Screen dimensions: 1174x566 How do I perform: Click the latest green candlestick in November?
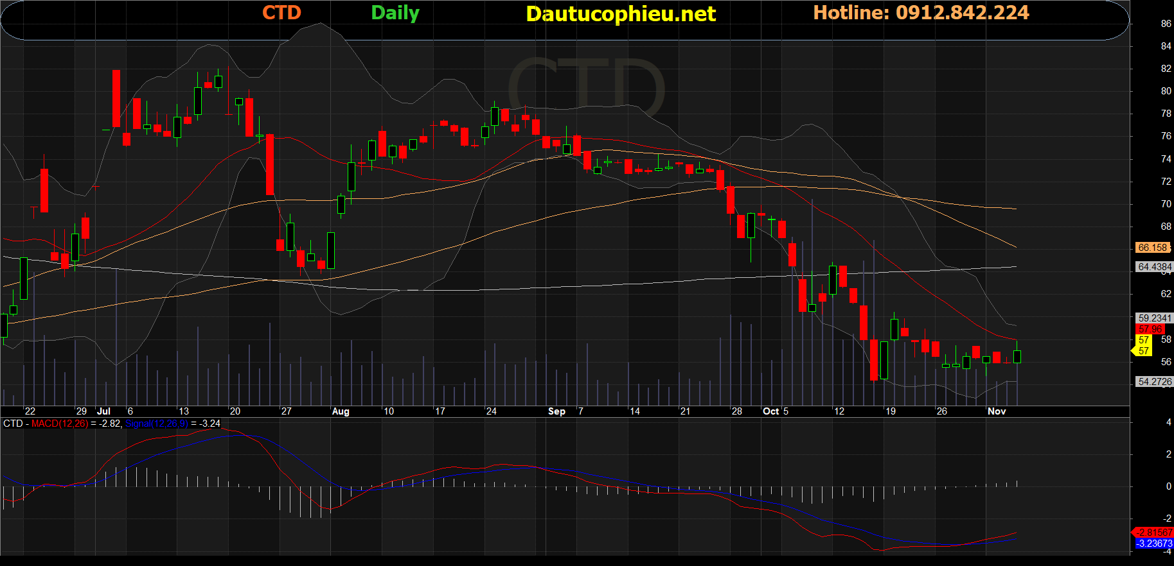pos(1017,357)
